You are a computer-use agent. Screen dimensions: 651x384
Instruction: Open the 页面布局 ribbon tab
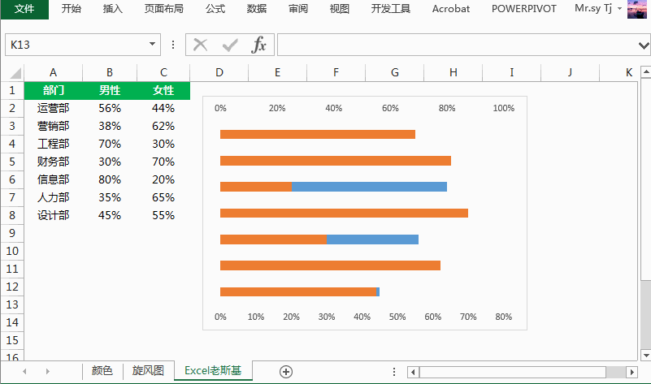point(164,9)
